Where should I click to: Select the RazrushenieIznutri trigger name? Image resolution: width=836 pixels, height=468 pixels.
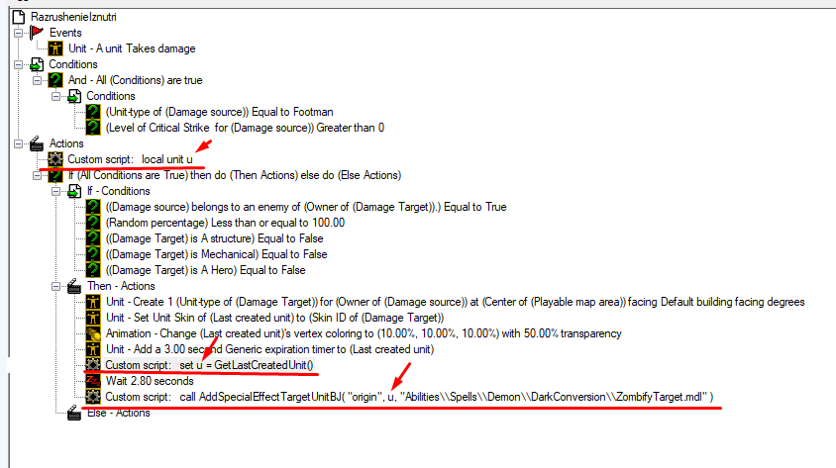[x=73, y=17]
